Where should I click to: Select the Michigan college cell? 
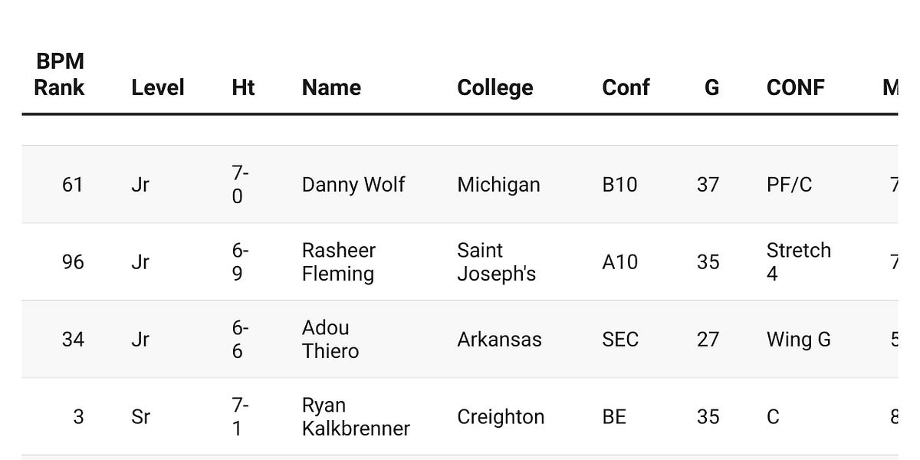coord(498,185)
